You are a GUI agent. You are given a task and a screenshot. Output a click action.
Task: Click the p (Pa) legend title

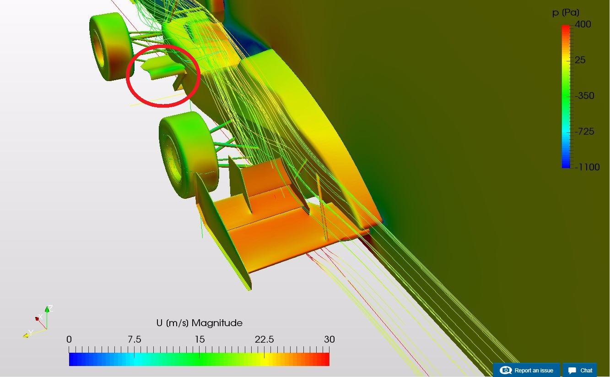(565, 12)
